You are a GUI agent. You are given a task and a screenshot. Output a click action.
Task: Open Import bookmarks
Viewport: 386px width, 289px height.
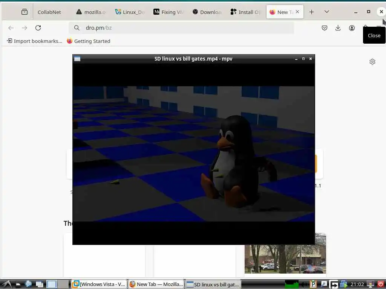click(x=34, y=41)
